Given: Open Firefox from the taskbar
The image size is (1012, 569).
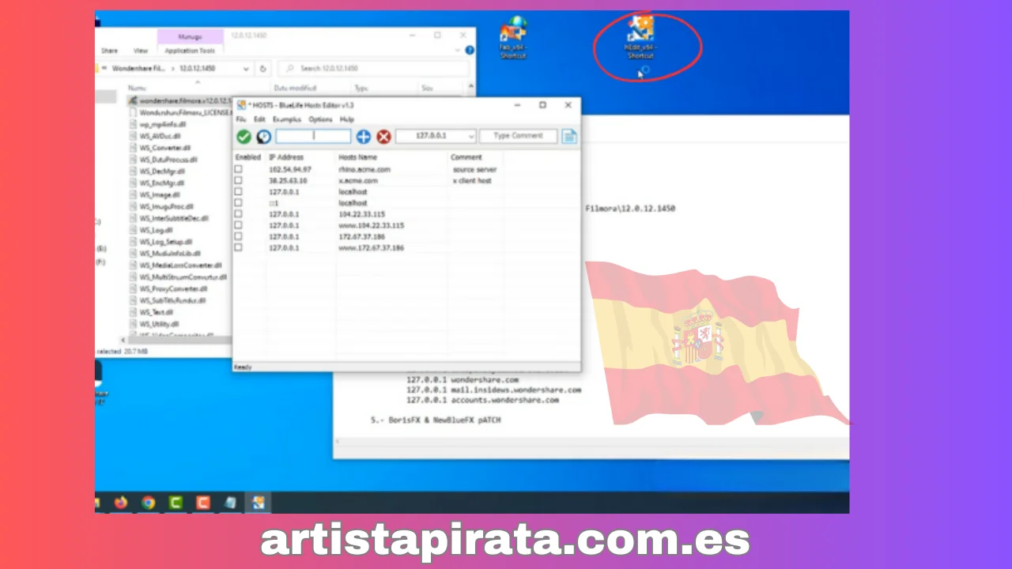Looking at the screenshot, I should 120,502.
